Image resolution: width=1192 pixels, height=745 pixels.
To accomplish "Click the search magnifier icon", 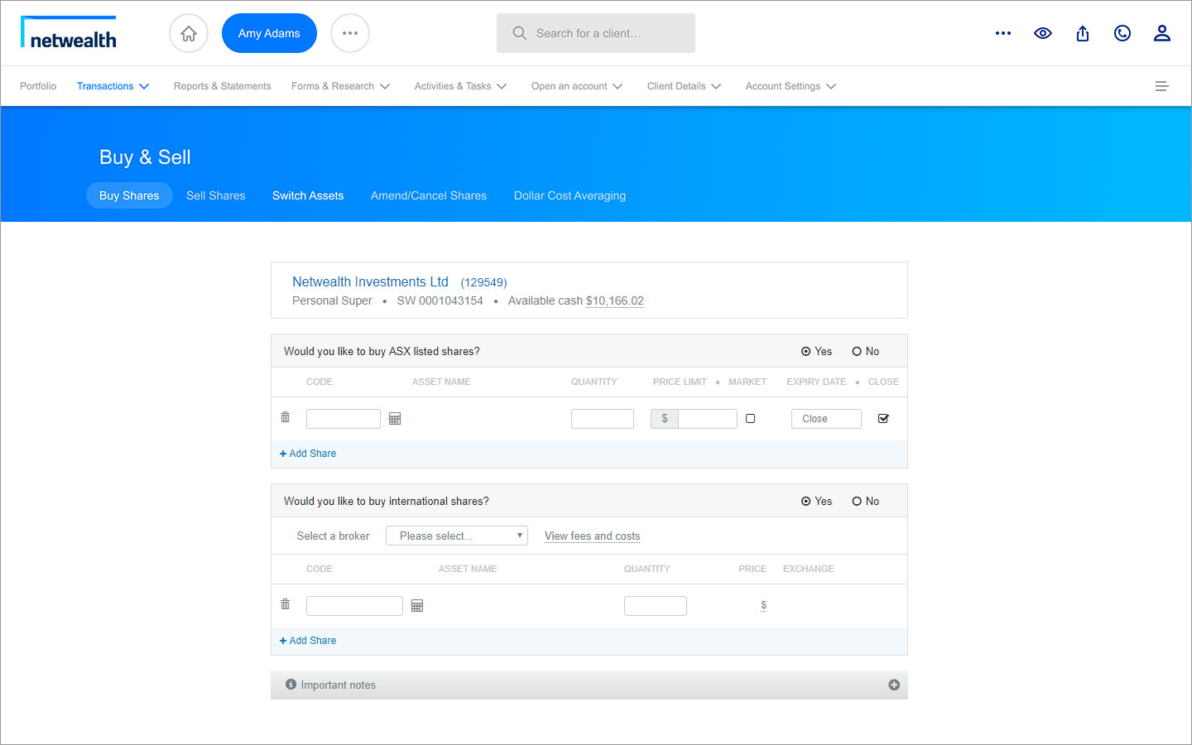I will click(519, 33).
